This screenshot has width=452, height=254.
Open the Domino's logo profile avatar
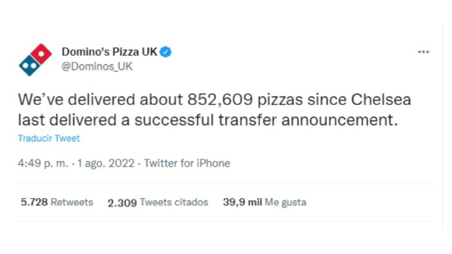pos(35,59)
